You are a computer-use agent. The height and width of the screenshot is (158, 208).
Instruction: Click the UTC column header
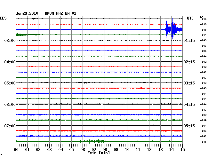190,18
